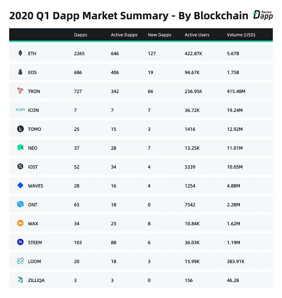Click ETH volume value 5.67B
The width and height of the screenshot is (282, 298).
point(233,53)
